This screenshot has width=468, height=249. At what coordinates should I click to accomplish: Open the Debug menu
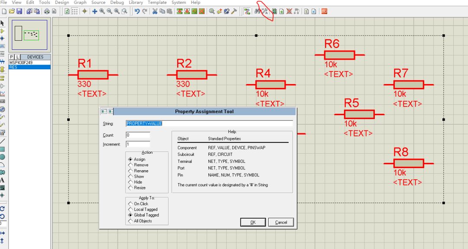coord(117,3)
